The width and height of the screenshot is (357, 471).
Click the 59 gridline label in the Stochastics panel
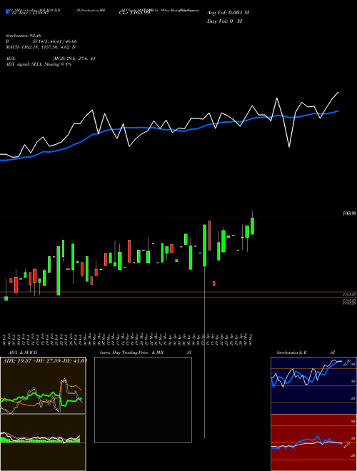(353, 381)
